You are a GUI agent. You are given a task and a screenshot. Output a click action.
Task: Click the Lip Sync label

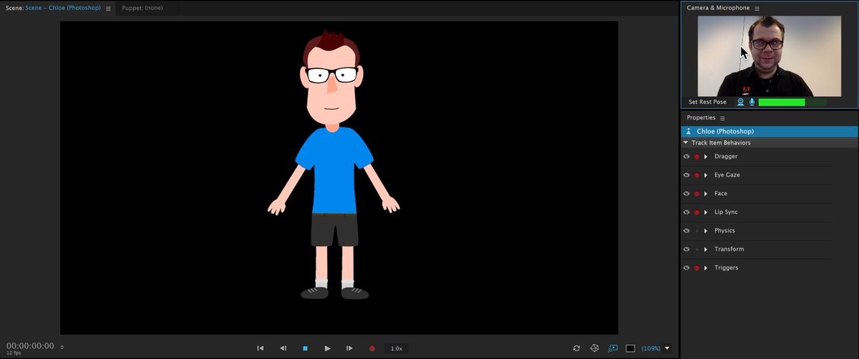726,212
